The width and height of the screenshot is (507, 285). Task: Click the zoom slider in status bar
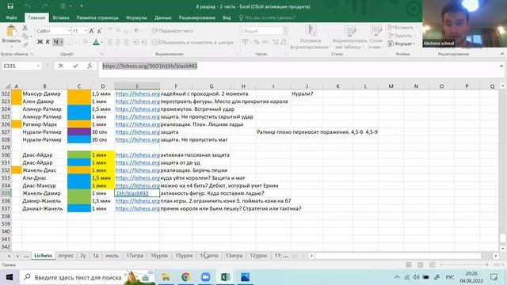(464, 265)
